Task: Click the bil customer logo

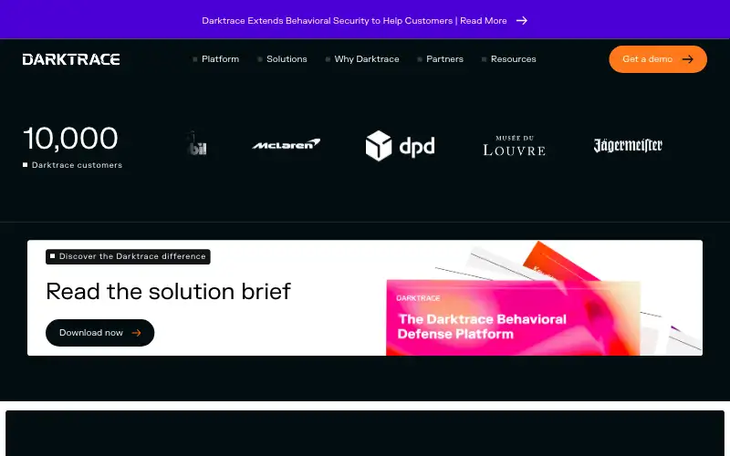Action: point(196,144)
